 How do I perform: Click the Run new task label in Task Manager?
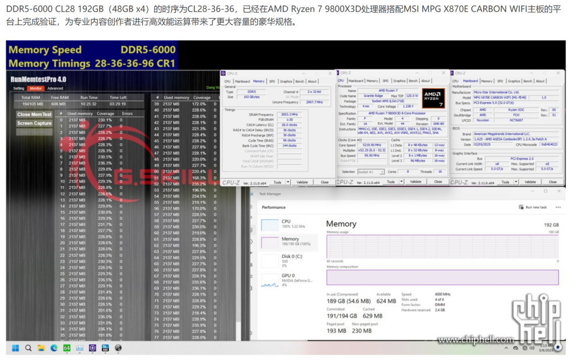[x=536, y=207]
